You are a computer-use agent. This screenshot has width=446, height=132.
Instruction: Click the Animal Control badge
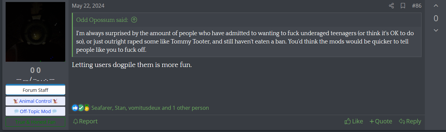35,101
